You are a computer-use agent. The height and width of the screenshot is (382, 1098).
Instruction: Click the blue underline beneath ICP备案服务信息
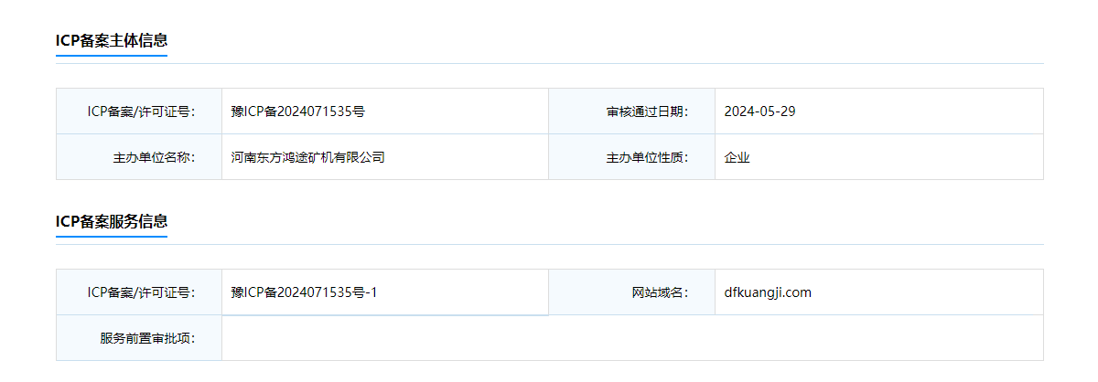click(112, 237)
